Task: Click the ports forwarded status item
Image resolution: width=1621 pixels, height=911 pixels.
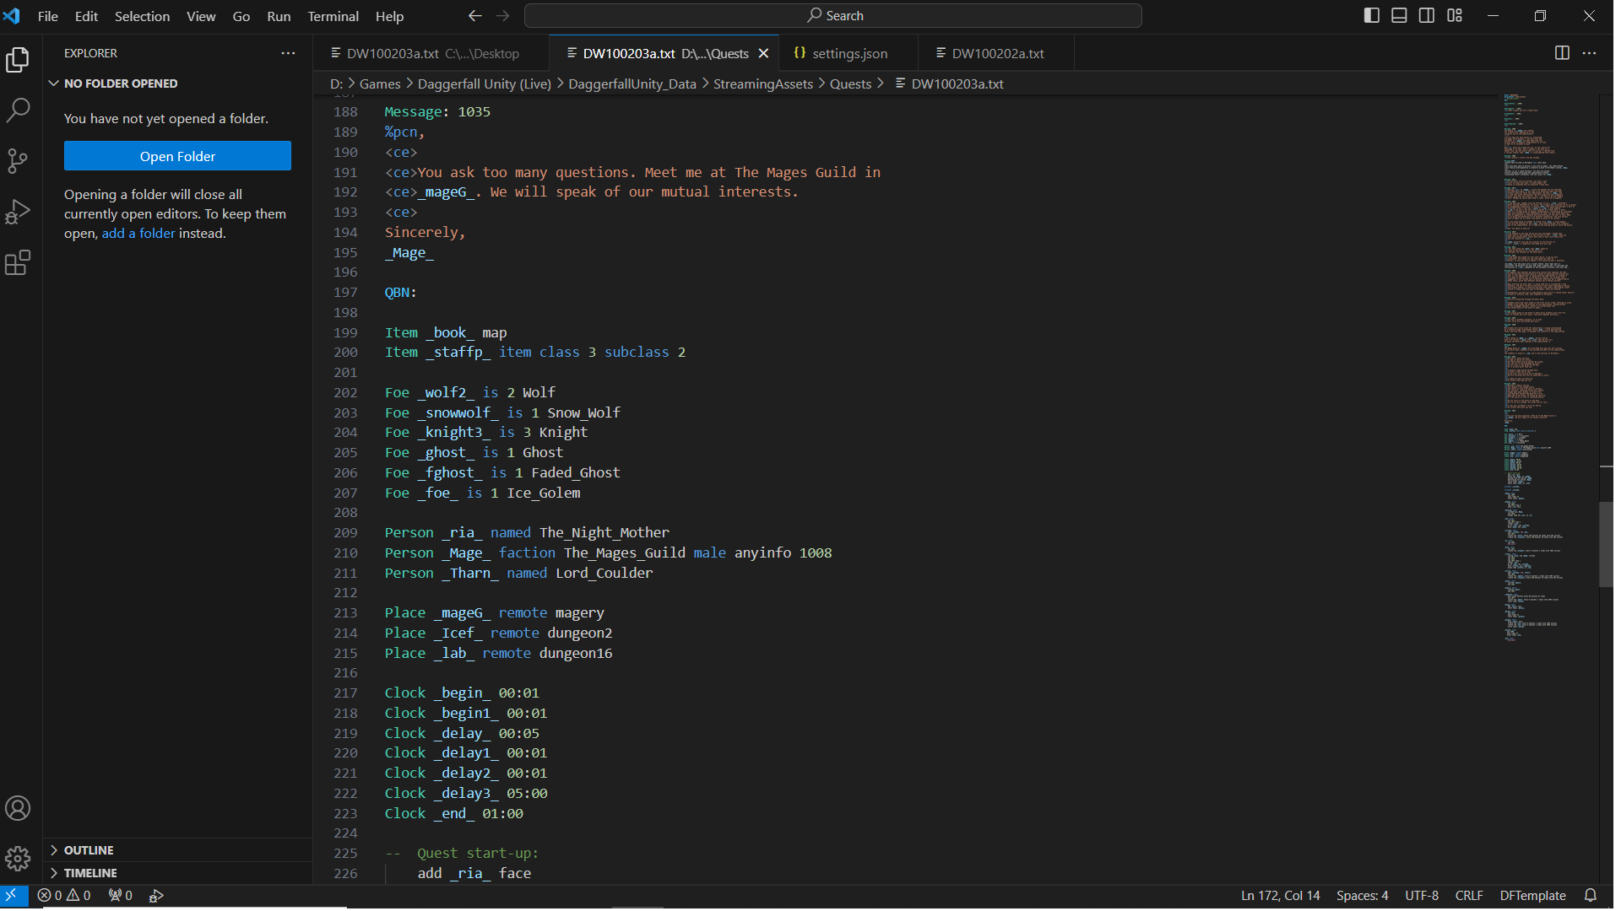Action: click(x=121, y=896)
